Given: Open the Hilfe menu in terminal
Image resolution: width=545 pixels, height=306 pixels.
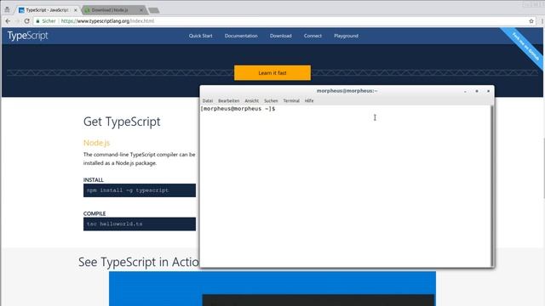Looking at the screenshot, I should (x=309, y=100).
